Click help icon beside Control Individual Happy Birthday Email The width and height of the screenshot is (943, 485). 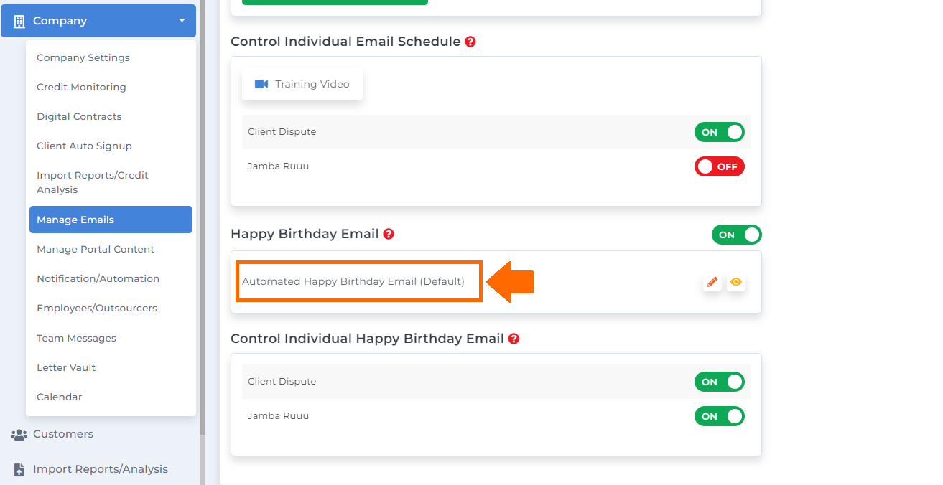[x=514, y=339]
